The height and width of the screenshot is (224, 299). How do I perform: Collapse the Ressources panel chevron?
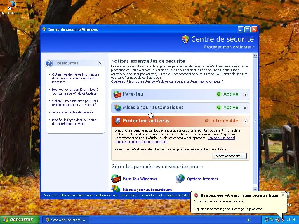tap(100, 63)
